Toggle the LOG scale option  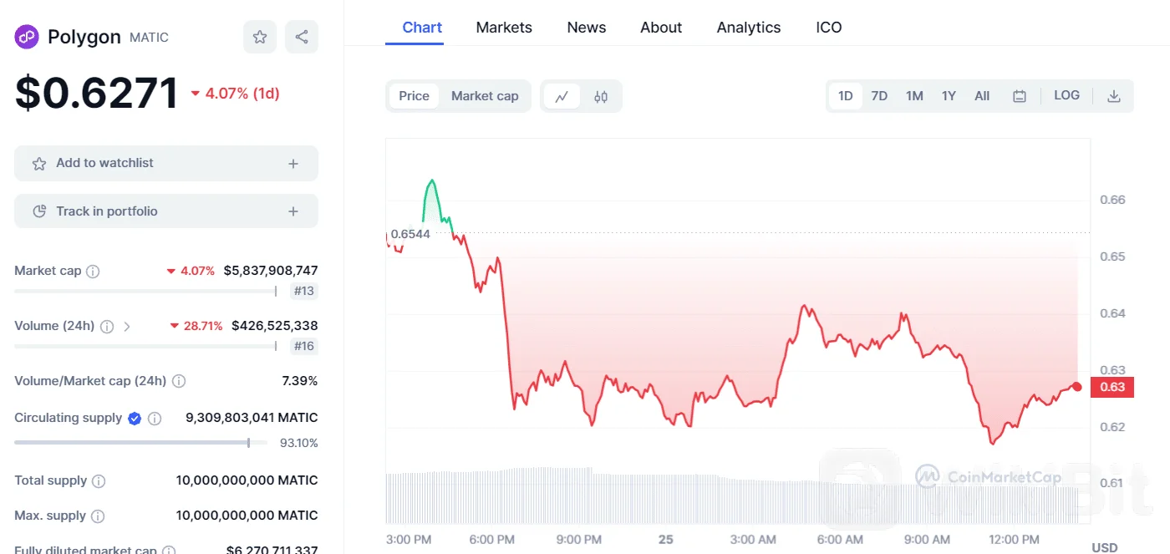(1066, 95)
